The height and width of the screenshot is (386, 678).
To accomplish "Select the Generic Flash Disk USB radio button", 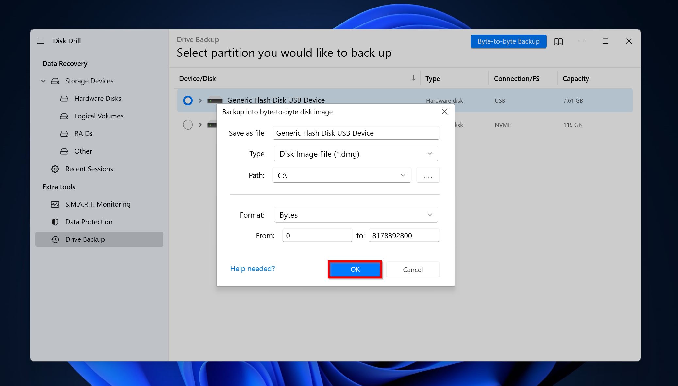I will coord(186,100).
